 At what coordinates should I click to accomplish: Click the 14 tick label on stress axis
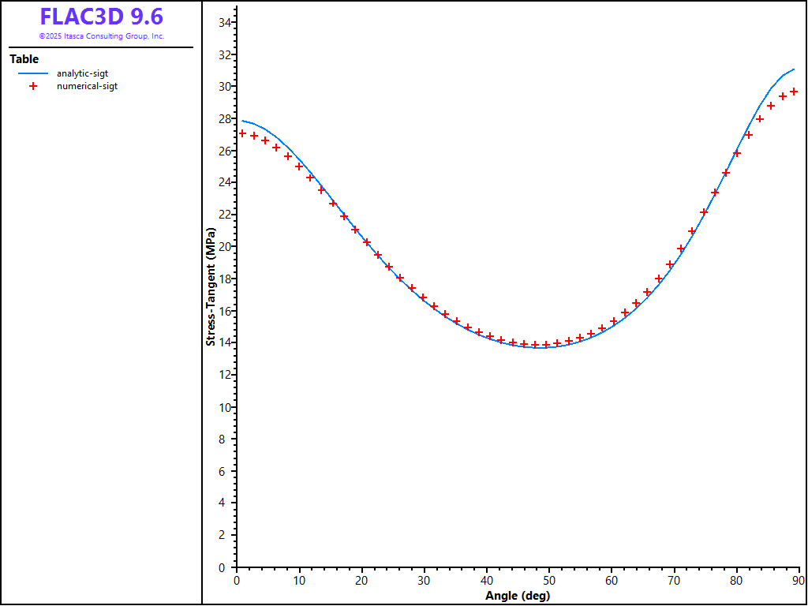tap(224, 342)
